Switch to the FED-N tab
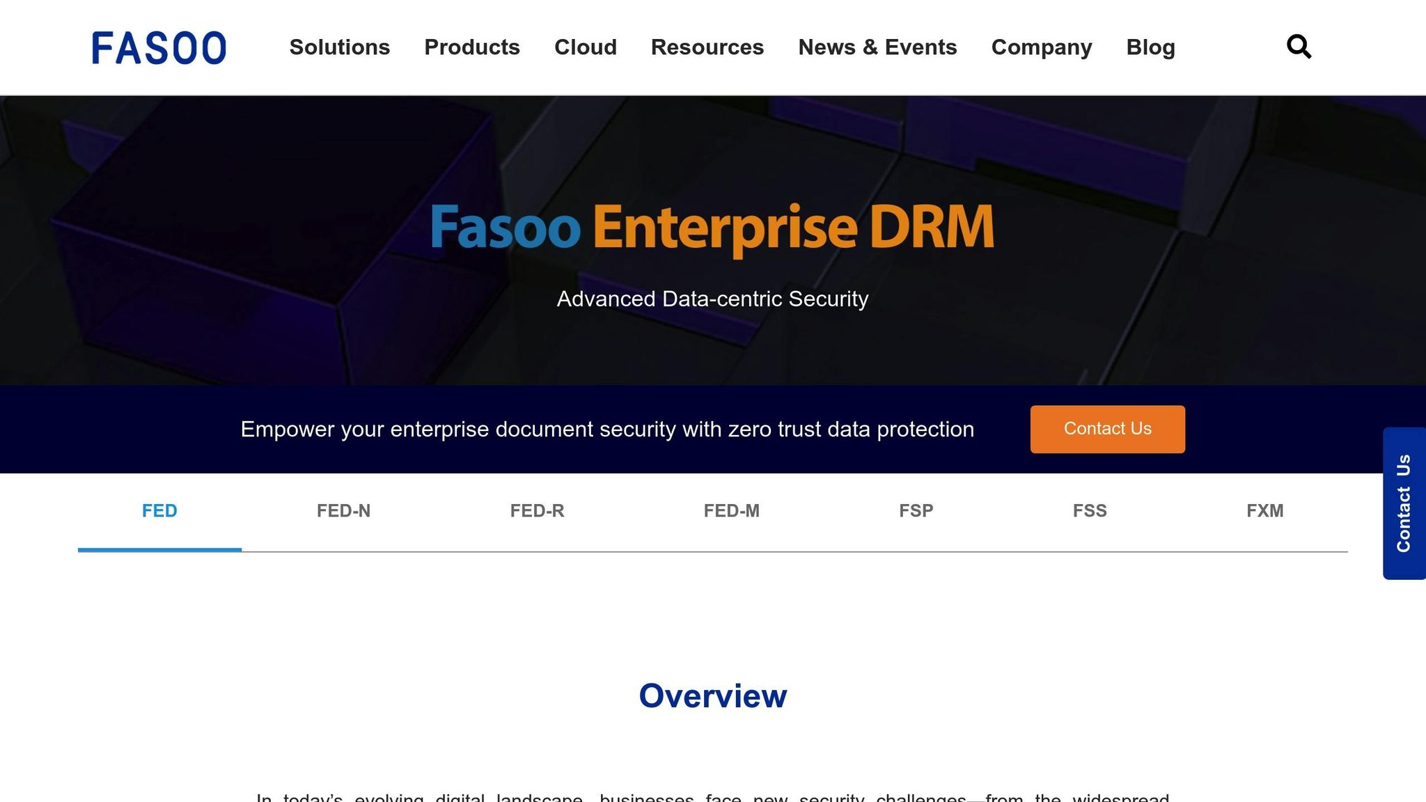This screenshot has height=802, width=1426. click(343, 511)
